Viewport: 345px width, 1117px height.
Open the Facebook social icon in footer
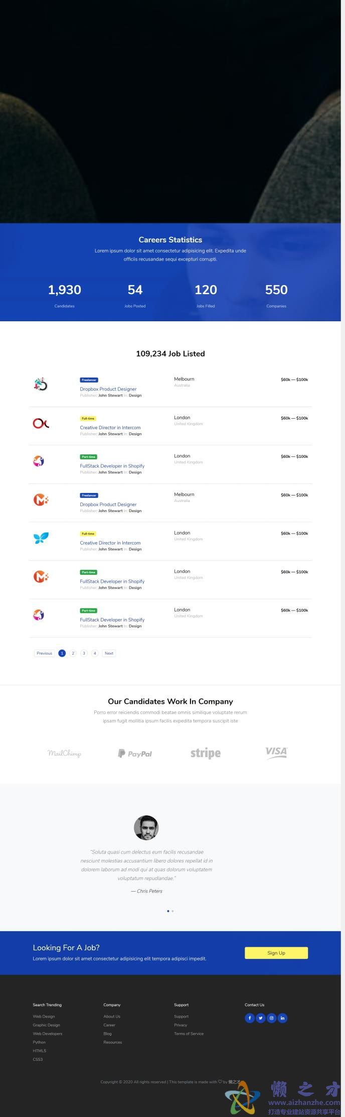point(250,1018)
